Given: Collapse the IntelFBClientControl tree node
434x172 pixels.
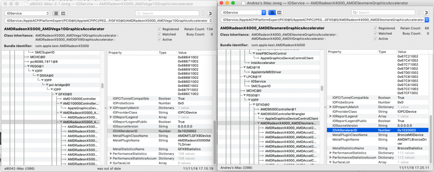Looking at the screenshot, I should [x=254, y=54].
